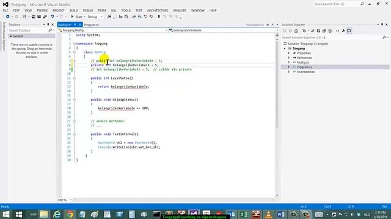391x219 pixels.
Task: Toggle auto hide on Solution Explorer panel
Action: point(382,24)
